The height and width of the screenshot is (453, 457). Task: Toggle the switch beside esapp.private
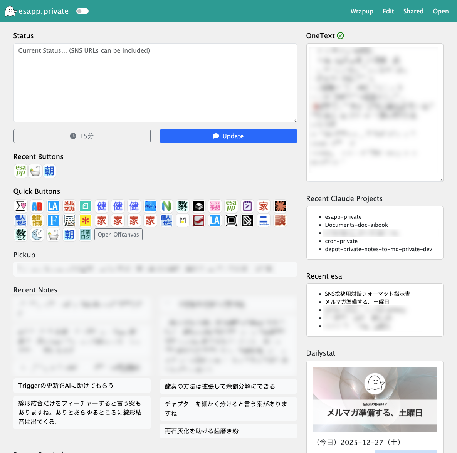pos(82,11)
